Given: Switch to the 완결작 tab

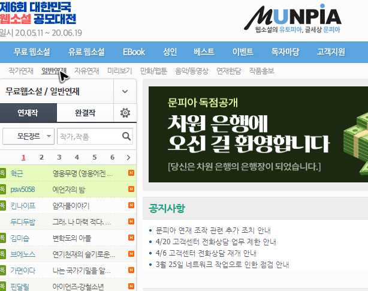Looking at the screenshot, I should [85, 113].
